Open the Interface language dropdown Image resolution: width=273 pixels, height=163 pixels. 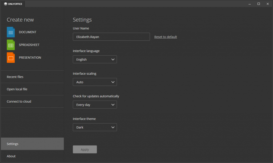coord(95,59)
